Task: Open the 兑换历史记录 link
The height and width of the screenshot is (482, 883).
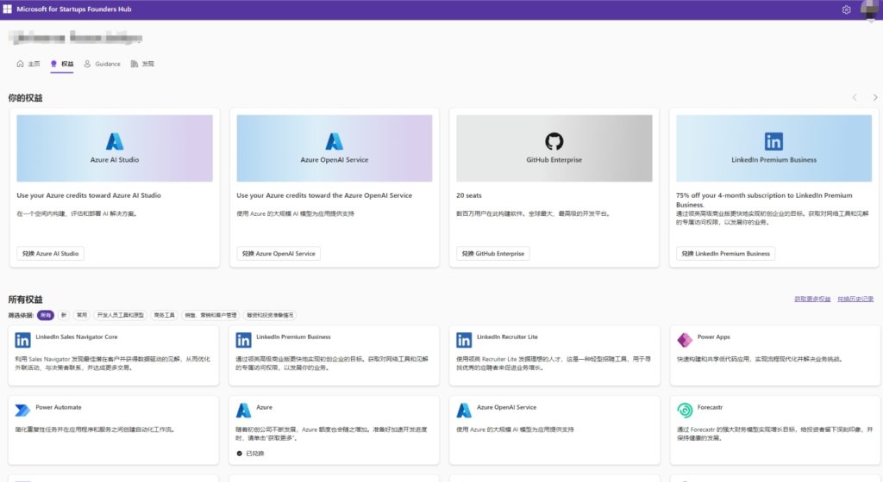Action: click(855, 299)
